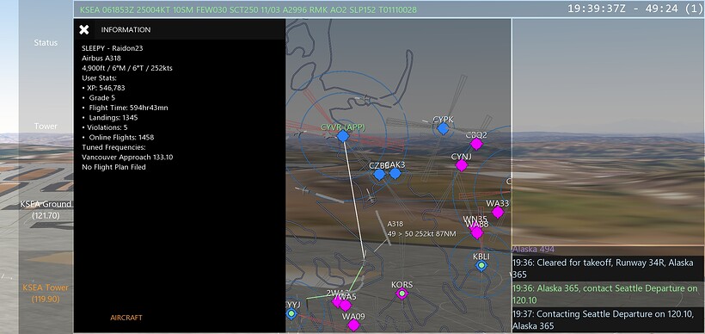Click the Landings: 1345 stat line
Image resolution: width=705 pixels, height=334 pixels.
click(110, 117)
